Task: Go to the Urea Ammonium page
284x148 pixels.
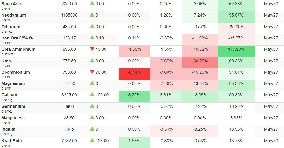Action: [x=18, y=49]
